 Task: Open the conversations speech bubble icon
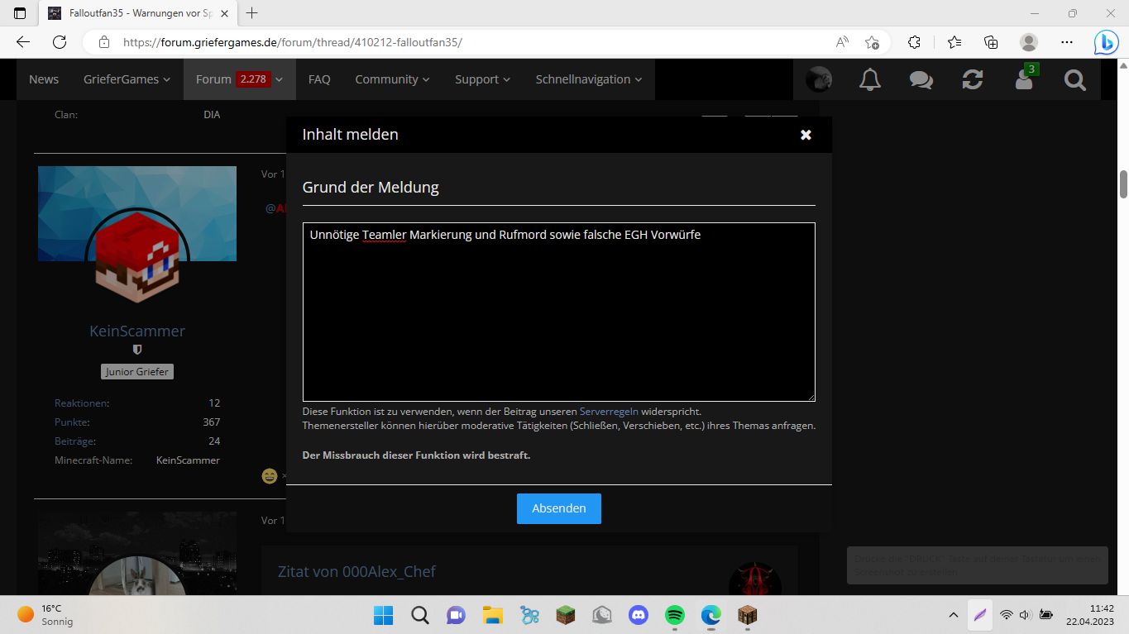click(921, 79)
